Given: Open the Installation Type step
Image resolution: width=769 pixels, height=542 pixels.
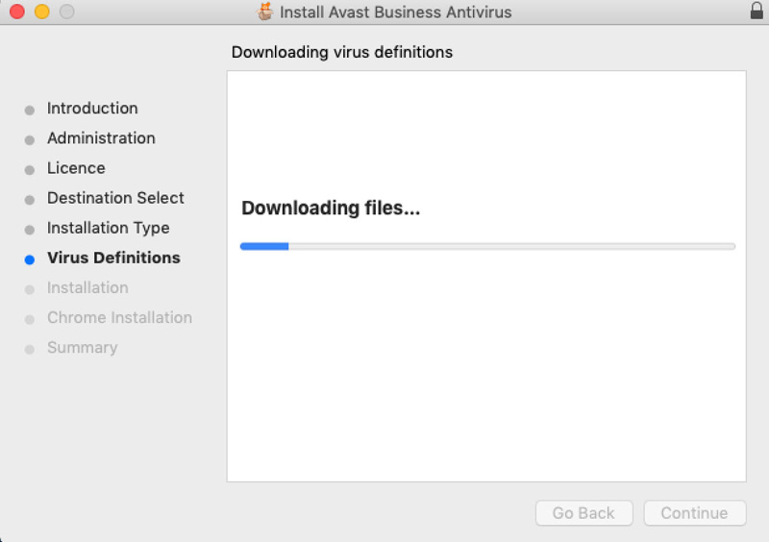Looking at the screenshot, I should pyautogui.click(x=108, y=228).
